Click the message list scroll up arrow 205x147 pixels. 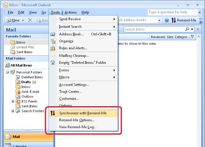point(199,36)
